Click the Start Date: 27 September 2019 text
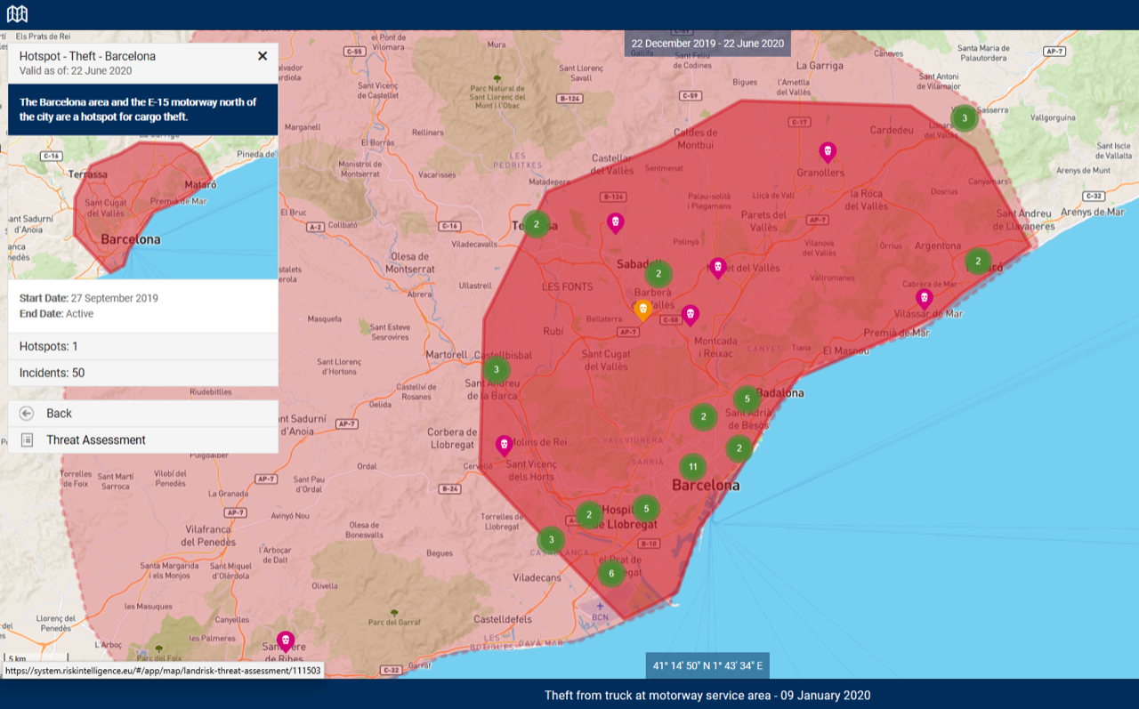1139x709 pixels. [x=89, y=298]
